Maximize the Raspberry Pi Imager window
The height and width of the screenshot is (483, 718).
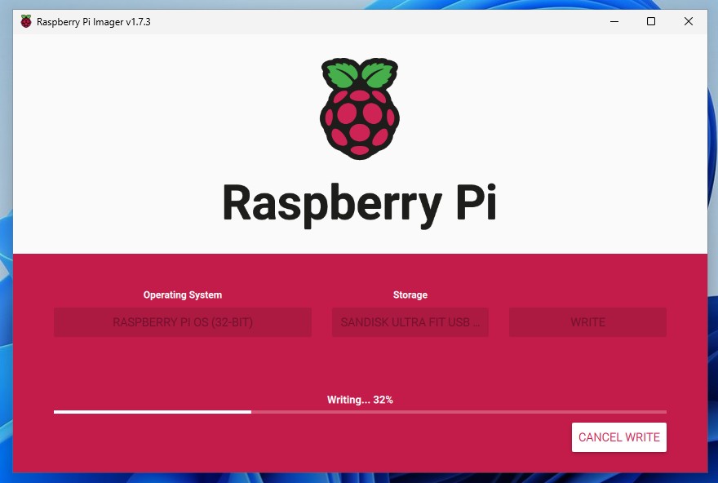click(x=651, y=21)
